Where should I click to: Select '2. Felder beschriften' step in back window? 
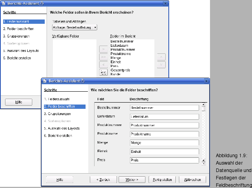coord(19,29)
